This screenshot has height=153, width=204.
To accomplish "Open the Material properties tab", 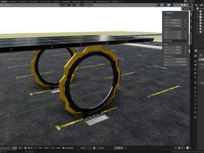I will click(195, 112).
